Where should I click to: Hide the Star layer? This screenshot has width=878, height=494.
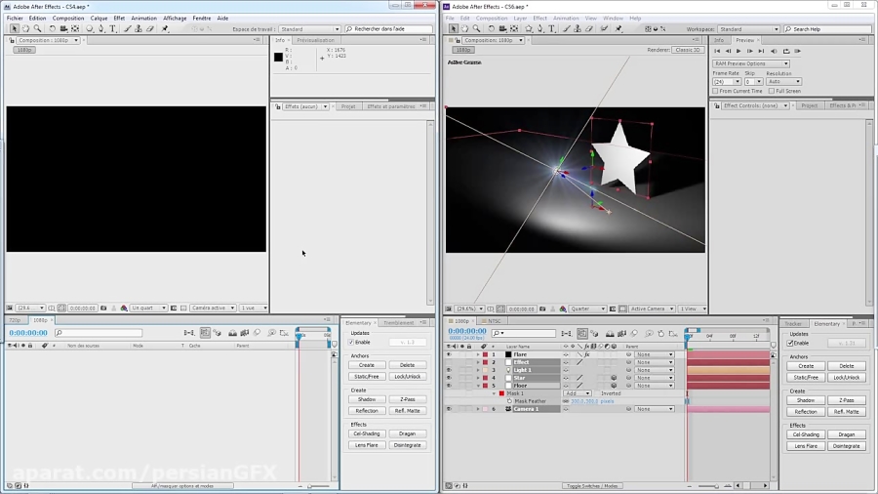click(x=449, y=378)
